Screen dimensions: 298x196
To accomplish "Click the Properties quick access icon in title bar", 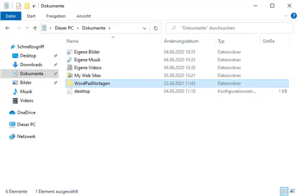I will 19,6.
